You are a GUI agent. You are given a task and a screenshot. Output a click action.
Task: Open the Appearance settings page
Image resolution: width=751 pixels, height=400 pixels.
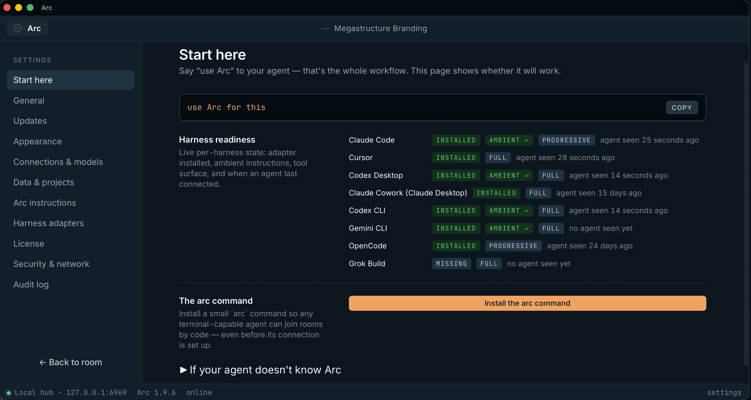coord(70,142)
